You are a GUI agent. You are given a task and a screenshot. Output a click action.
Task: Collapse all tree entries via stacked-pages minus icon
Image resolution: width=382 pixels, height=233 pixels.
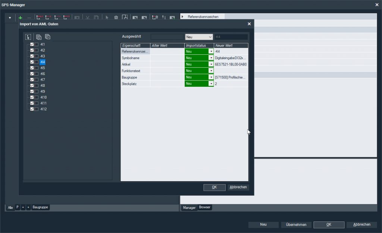coord(47,37)
